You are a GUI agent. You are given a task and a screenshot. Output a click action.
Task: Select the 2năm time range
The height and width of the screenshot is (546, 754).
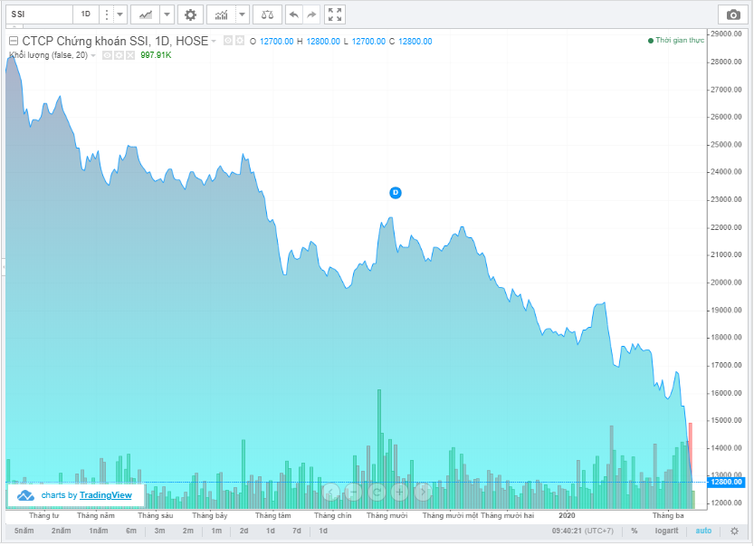[61, 532]
